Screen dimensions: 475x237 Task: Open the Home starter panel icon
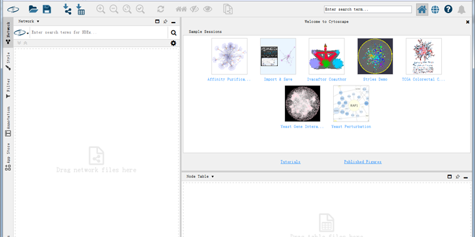(x=422, y=9)
